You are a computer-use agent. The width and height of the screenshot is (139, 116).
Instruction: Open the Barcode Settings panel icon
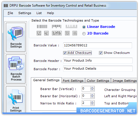click(16, 37)
